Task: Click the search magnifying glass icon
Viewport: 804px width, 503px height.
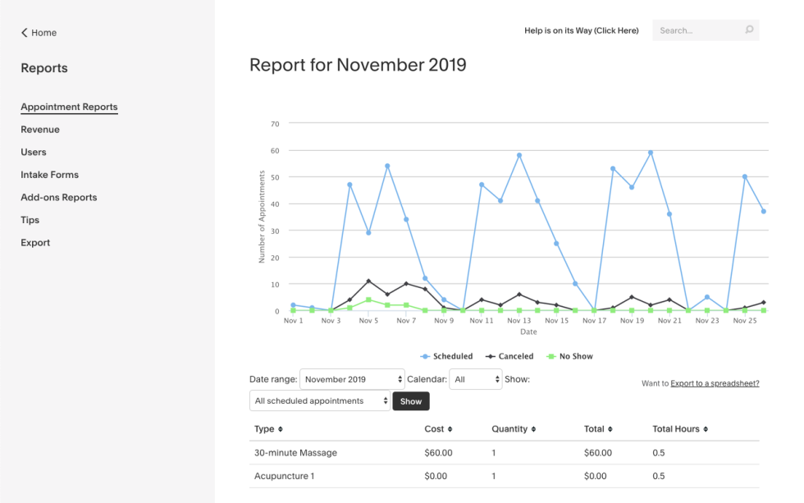Action: click(x=747, y=30)
